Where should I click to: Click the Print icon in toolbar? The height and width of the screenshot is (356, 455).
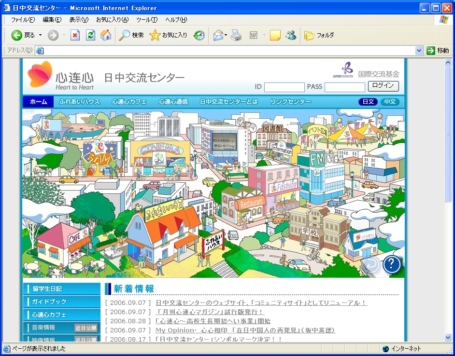pyautogui.click(x=236, y=35)
